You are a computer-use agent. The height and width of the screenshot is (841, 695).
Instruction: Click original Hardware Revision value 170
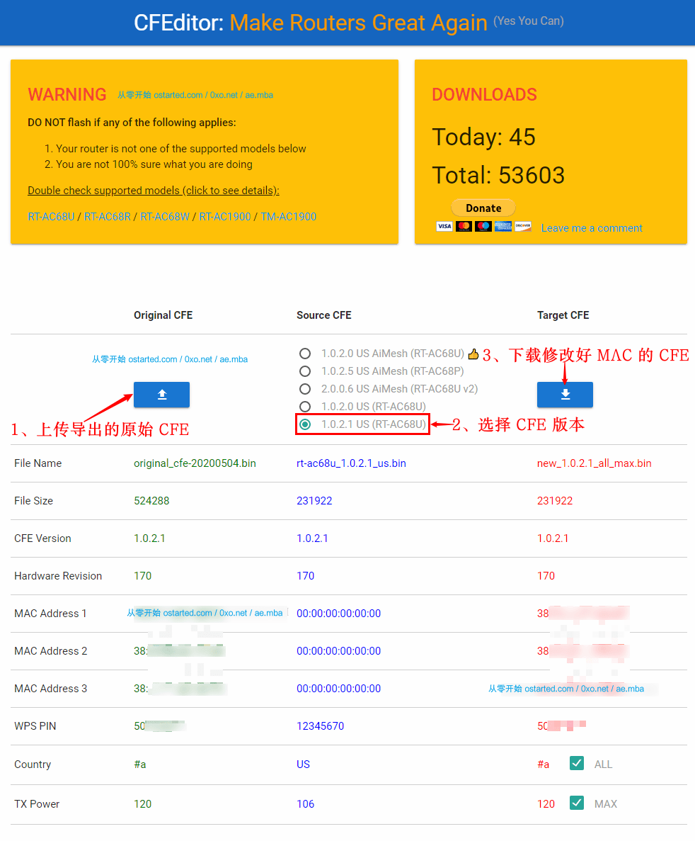[x=142, y=576]
